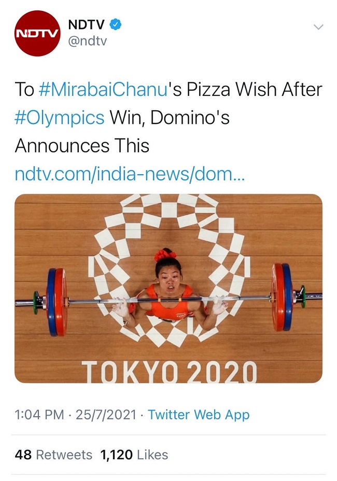Click the "Announces This" tweet text

(x=82, y=146)
